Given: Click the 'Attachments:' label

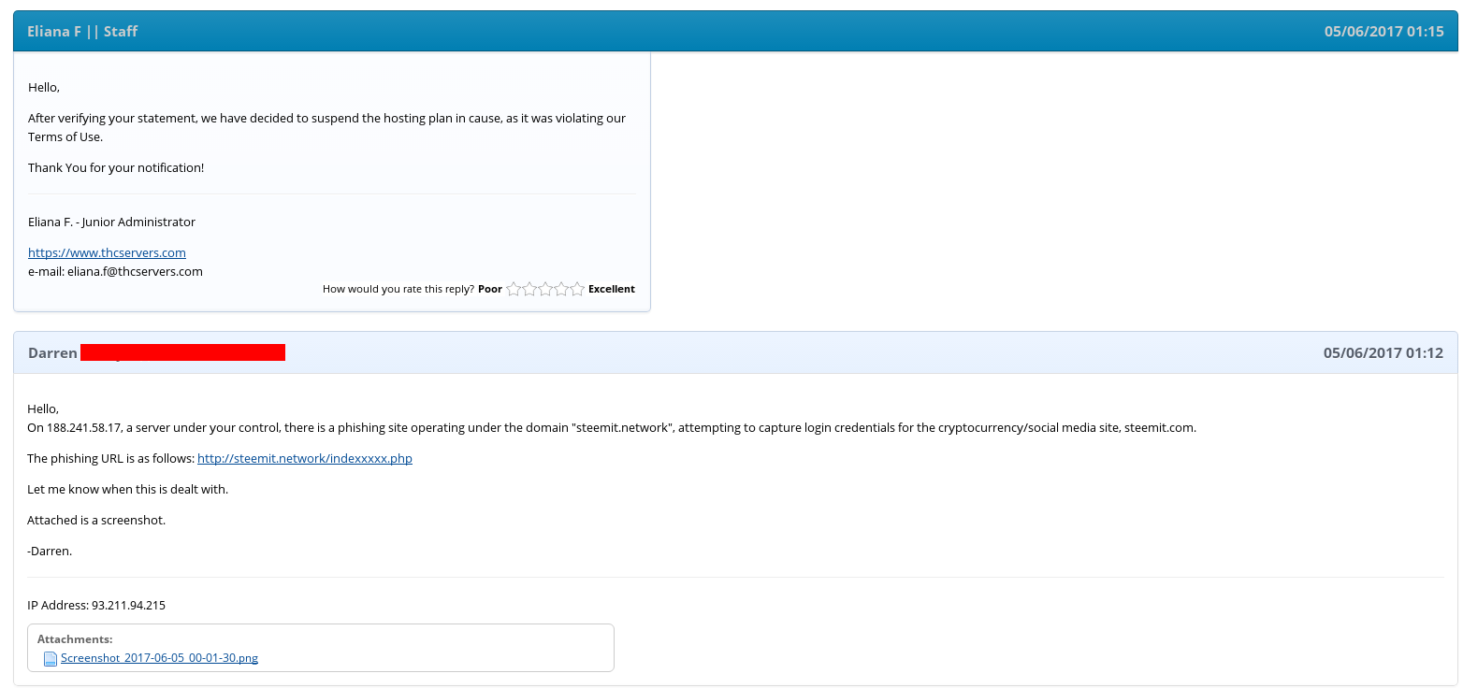Looking at the screenshot, I should [75, 639].
